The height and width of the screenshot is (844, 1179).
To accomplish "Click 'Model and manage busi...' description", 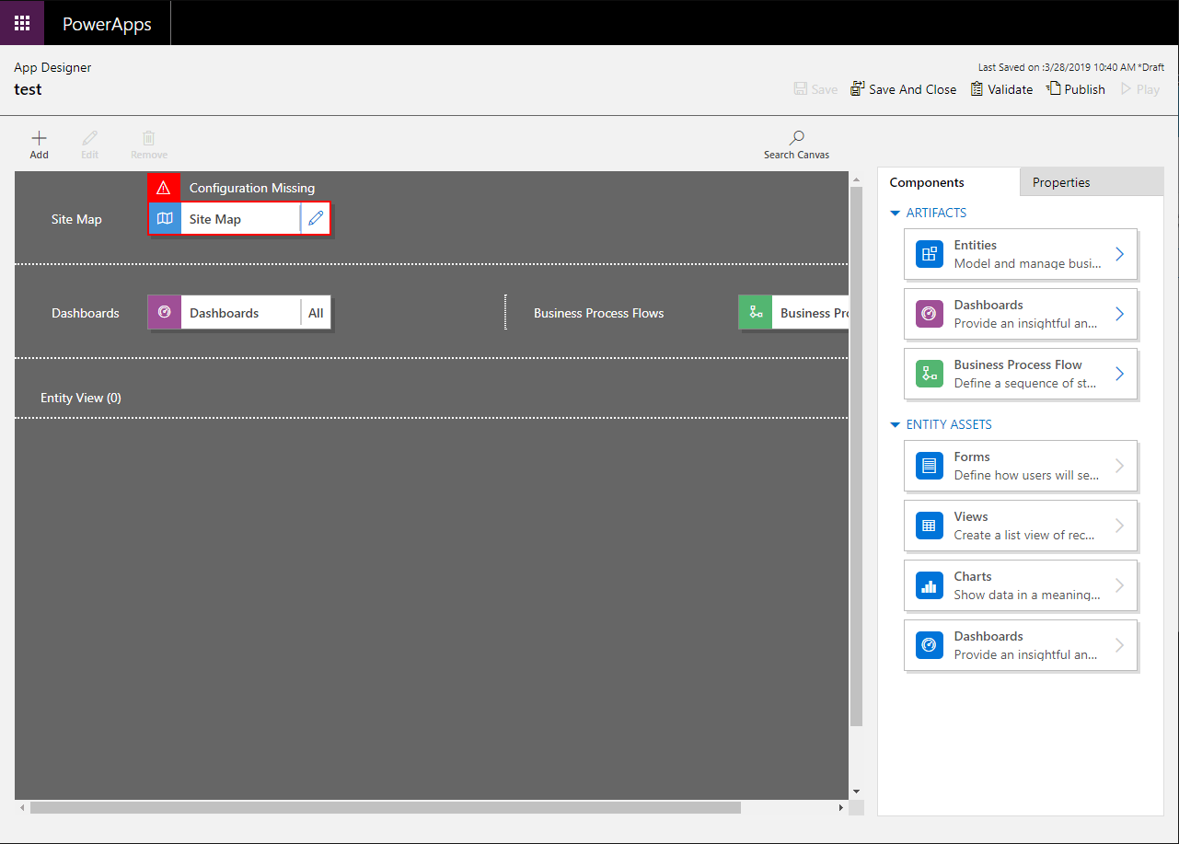I will pos(1027,263).
